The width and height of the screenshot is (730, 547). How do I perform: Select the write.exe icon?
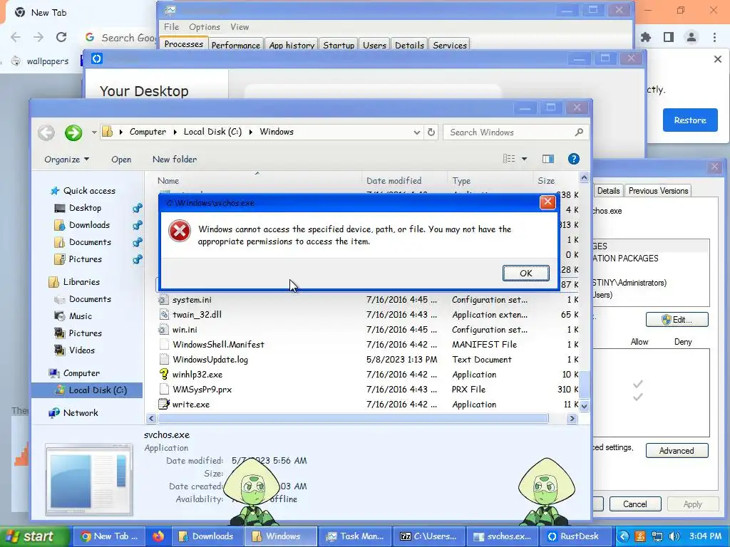(x=163, y=405)
